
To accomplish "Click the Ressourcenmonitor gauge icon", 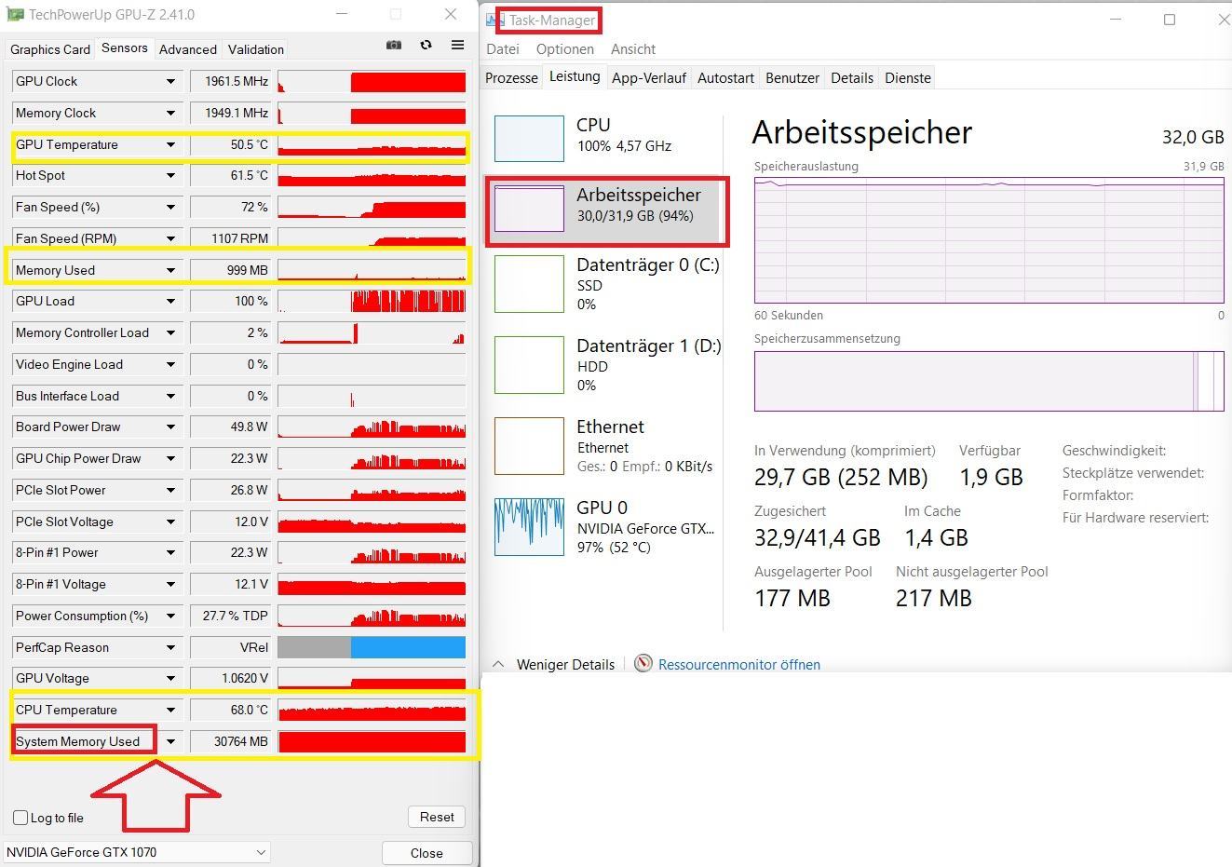I will click(643, 663).
